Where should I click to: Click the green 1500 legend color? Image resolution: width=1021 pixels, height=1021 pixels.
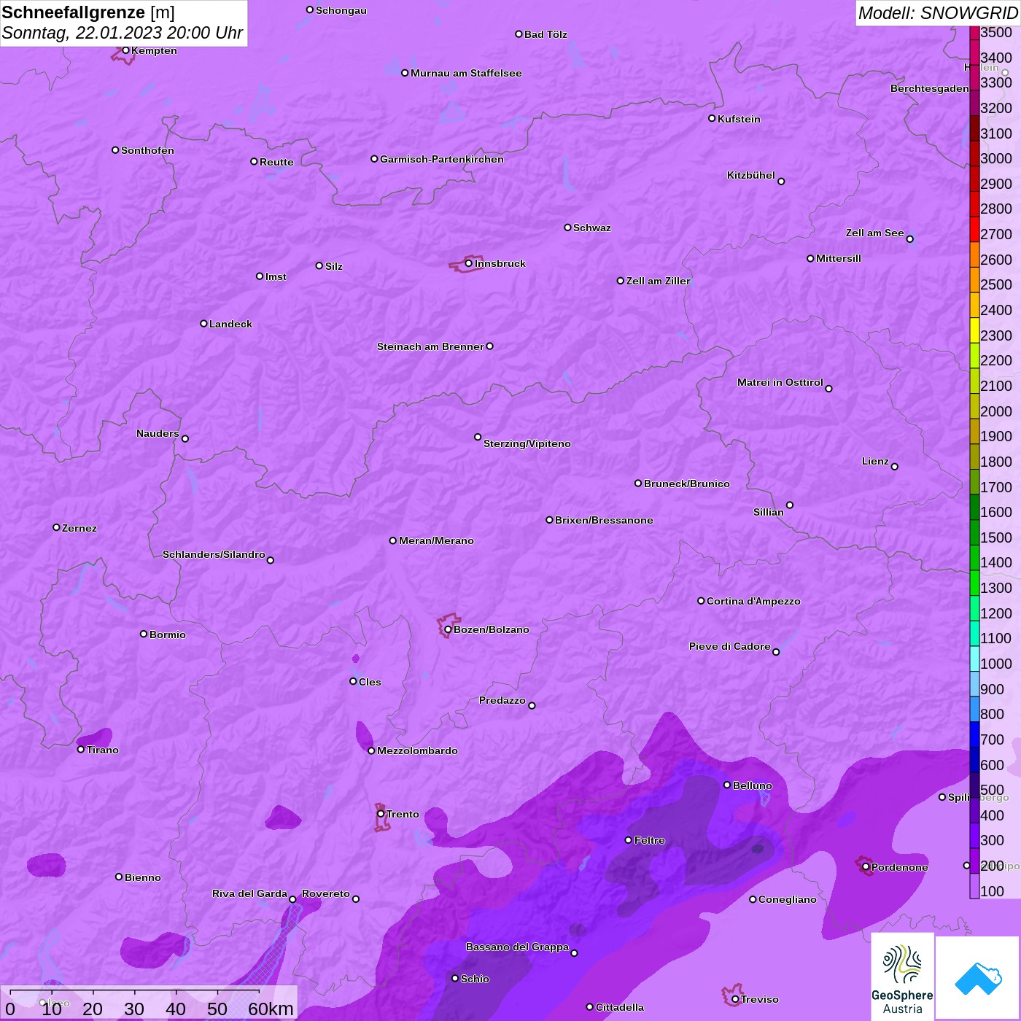[x=974, y=532]
